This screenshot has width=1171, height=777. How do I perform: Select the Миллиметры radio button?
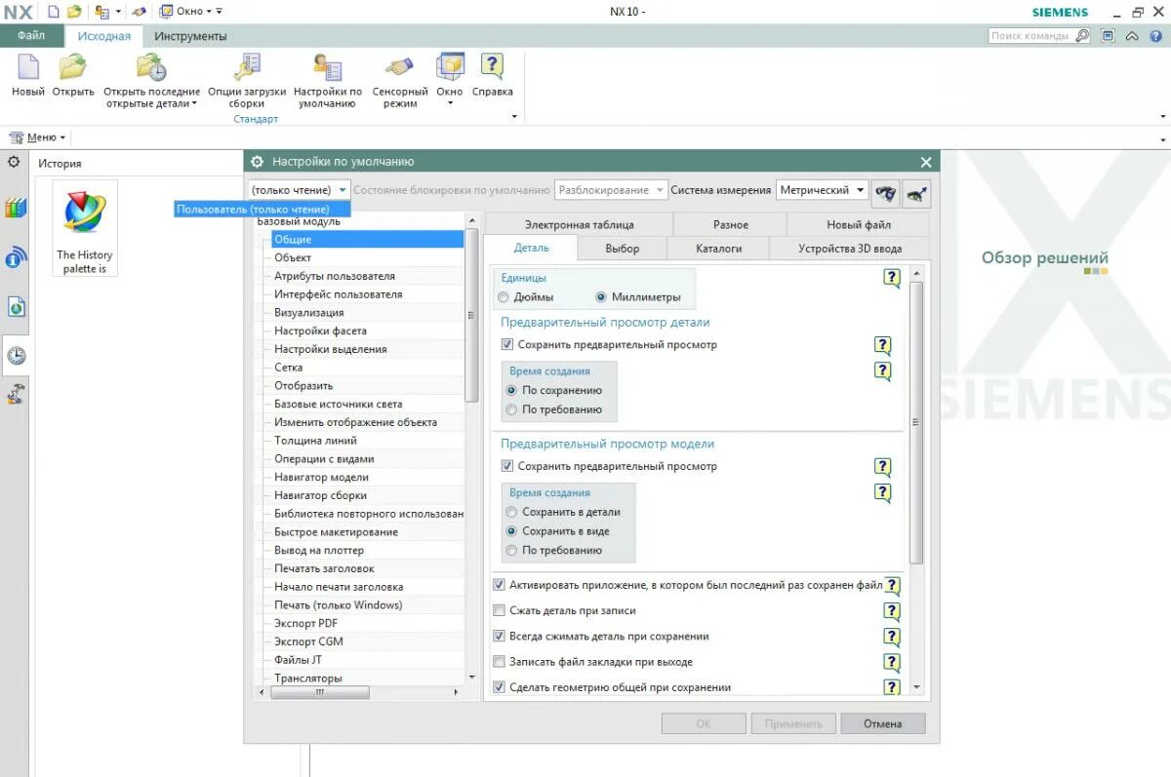pos(601,297)
